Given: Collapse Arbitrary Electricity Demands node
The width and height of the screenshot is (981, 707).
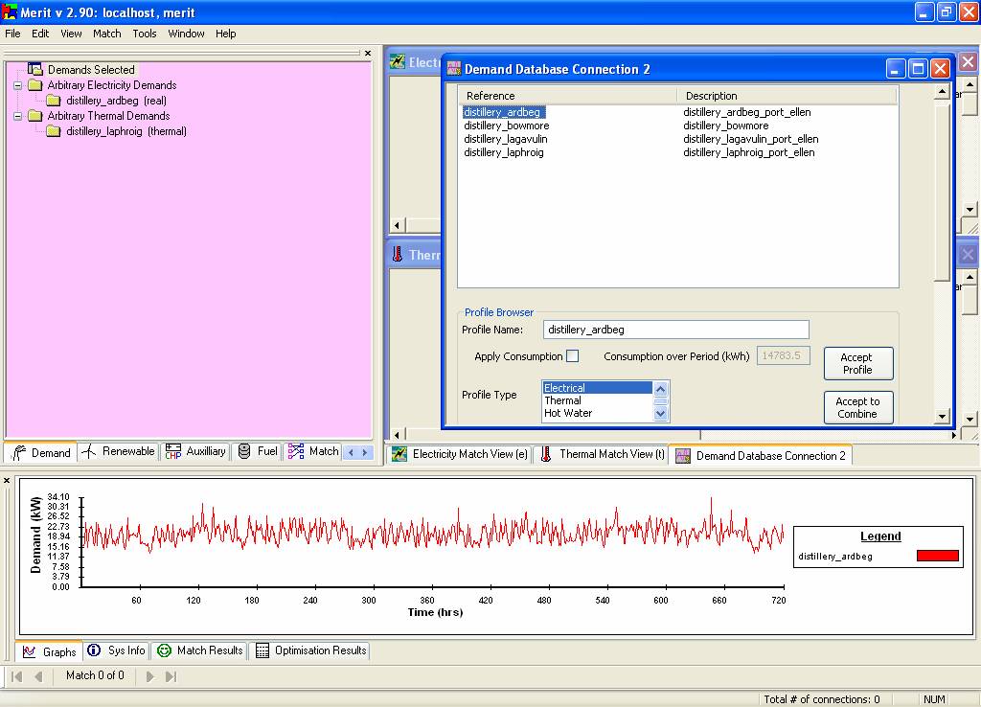Looking at the screenshot, I should pos(17,85).
